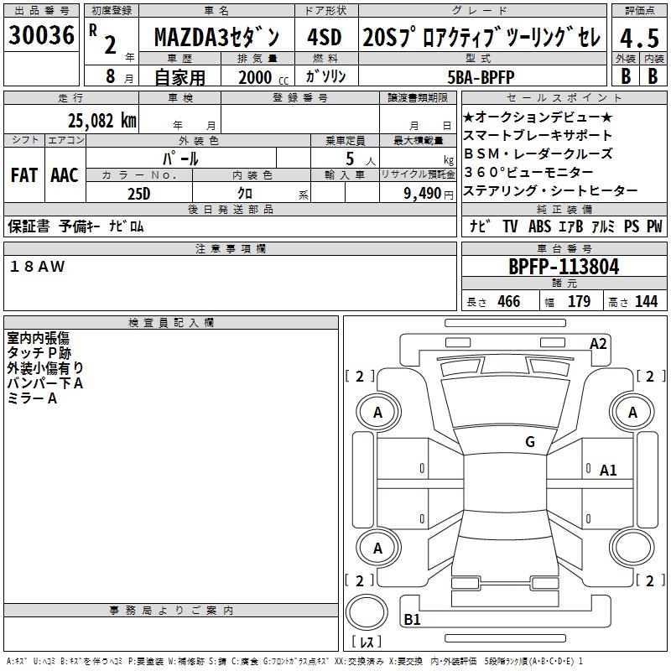Select ステアリング・シートヒーター line

550,190
